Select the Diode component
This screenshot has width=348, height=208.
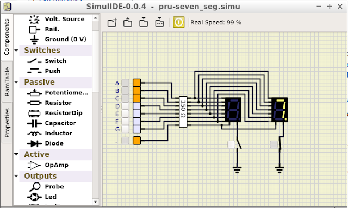[x=45, y=143]
